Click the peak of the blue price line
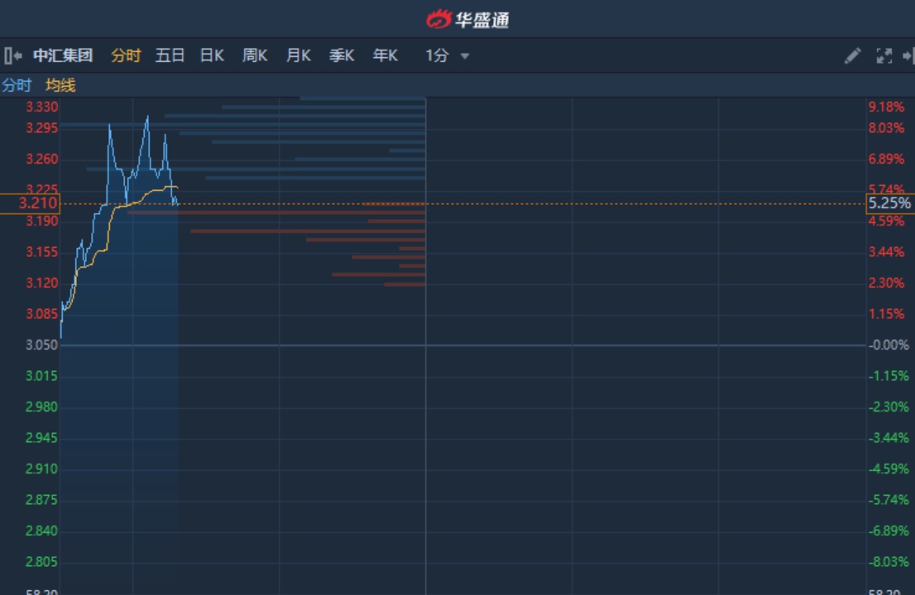Image resolution: width=915 pixels, height=595 pixels. pyautogui.click(x=147, y=117)
